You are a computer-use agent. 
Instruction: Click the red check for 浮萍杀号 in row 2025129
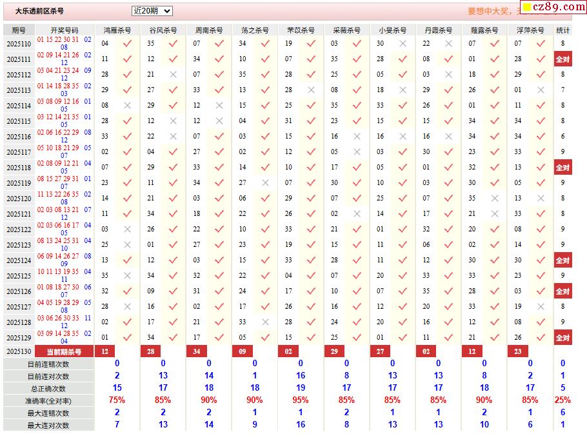pos(541,338)
